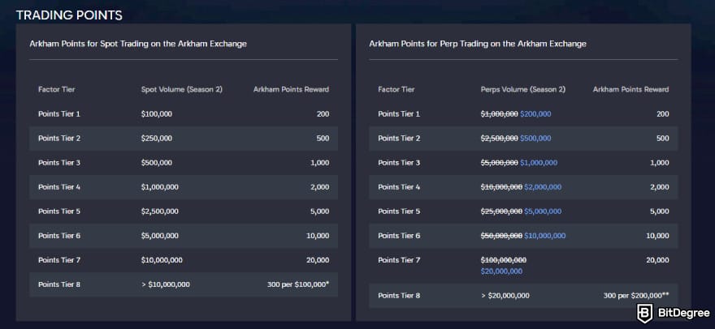715x329 pixels.
Task: Click the TRADING POINTS heading
Action: coord(69,15)
